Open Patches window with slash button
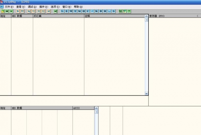This screenshot has width=201, height=135. click(92, 11)
